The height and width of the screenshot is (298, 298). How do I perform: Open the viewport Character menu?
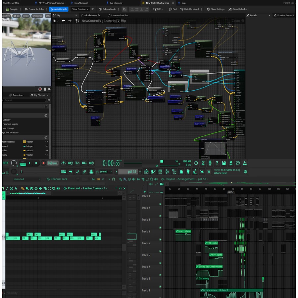(37, 16)
